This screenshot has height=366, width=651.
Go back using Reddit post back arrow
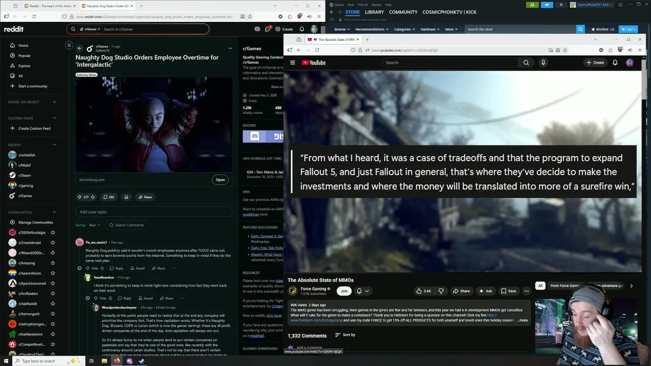point(79,48)
